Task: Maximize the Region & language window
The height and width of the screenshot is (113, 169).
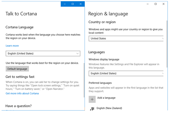Action: point(156,4)
